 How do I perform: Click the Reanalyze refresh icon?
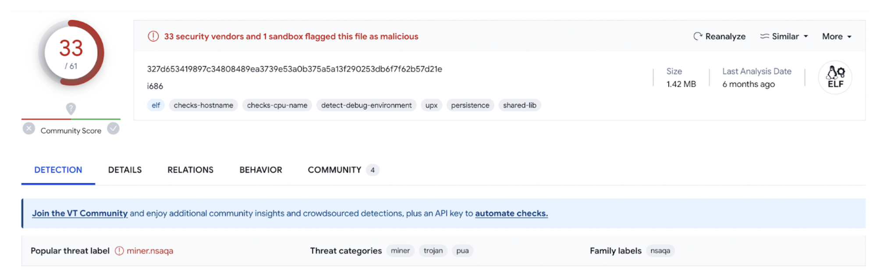coord(697,36)
